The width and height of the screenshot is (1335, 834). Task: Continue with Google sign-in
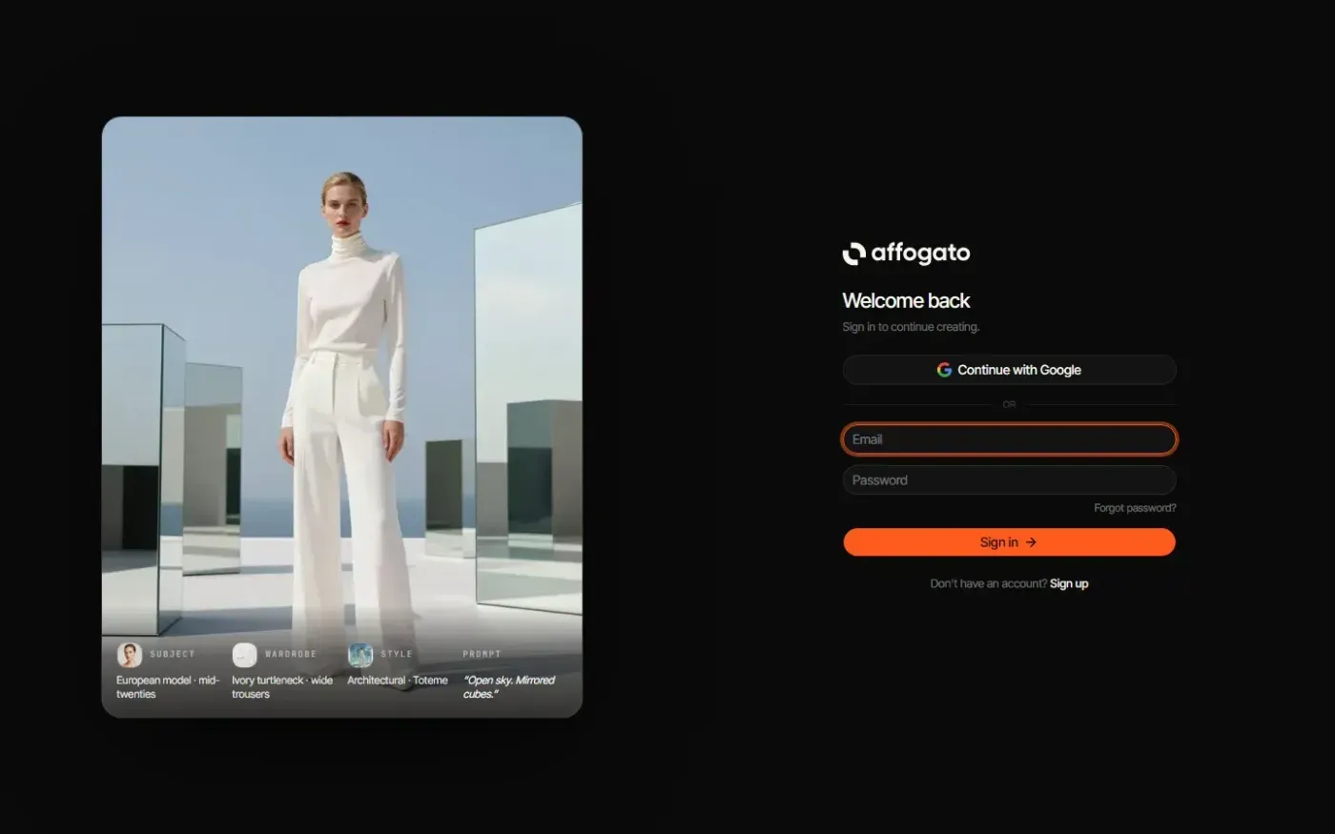click(1009, 370)
